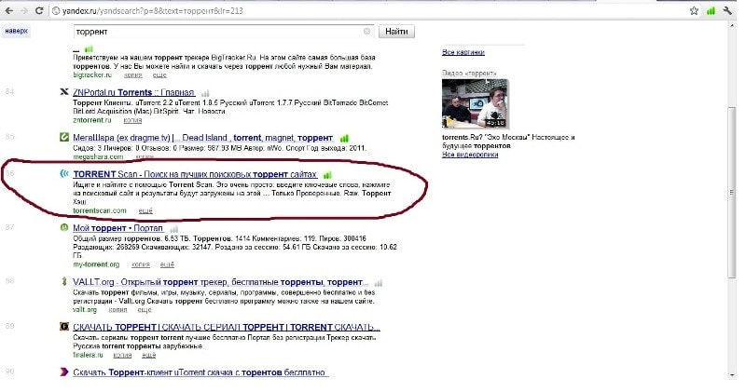Click rank bars icon next to Мой торрент title
746x392 pixels.
[x=173, y=229]
